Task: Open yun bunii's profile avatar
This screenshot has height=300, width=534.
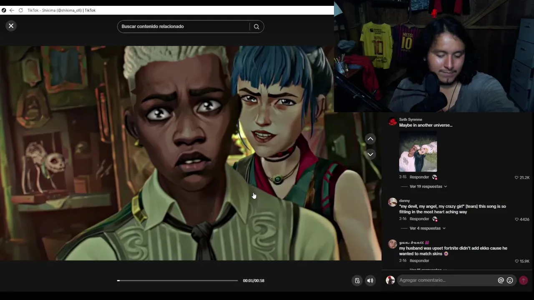Action: [392, 244]
